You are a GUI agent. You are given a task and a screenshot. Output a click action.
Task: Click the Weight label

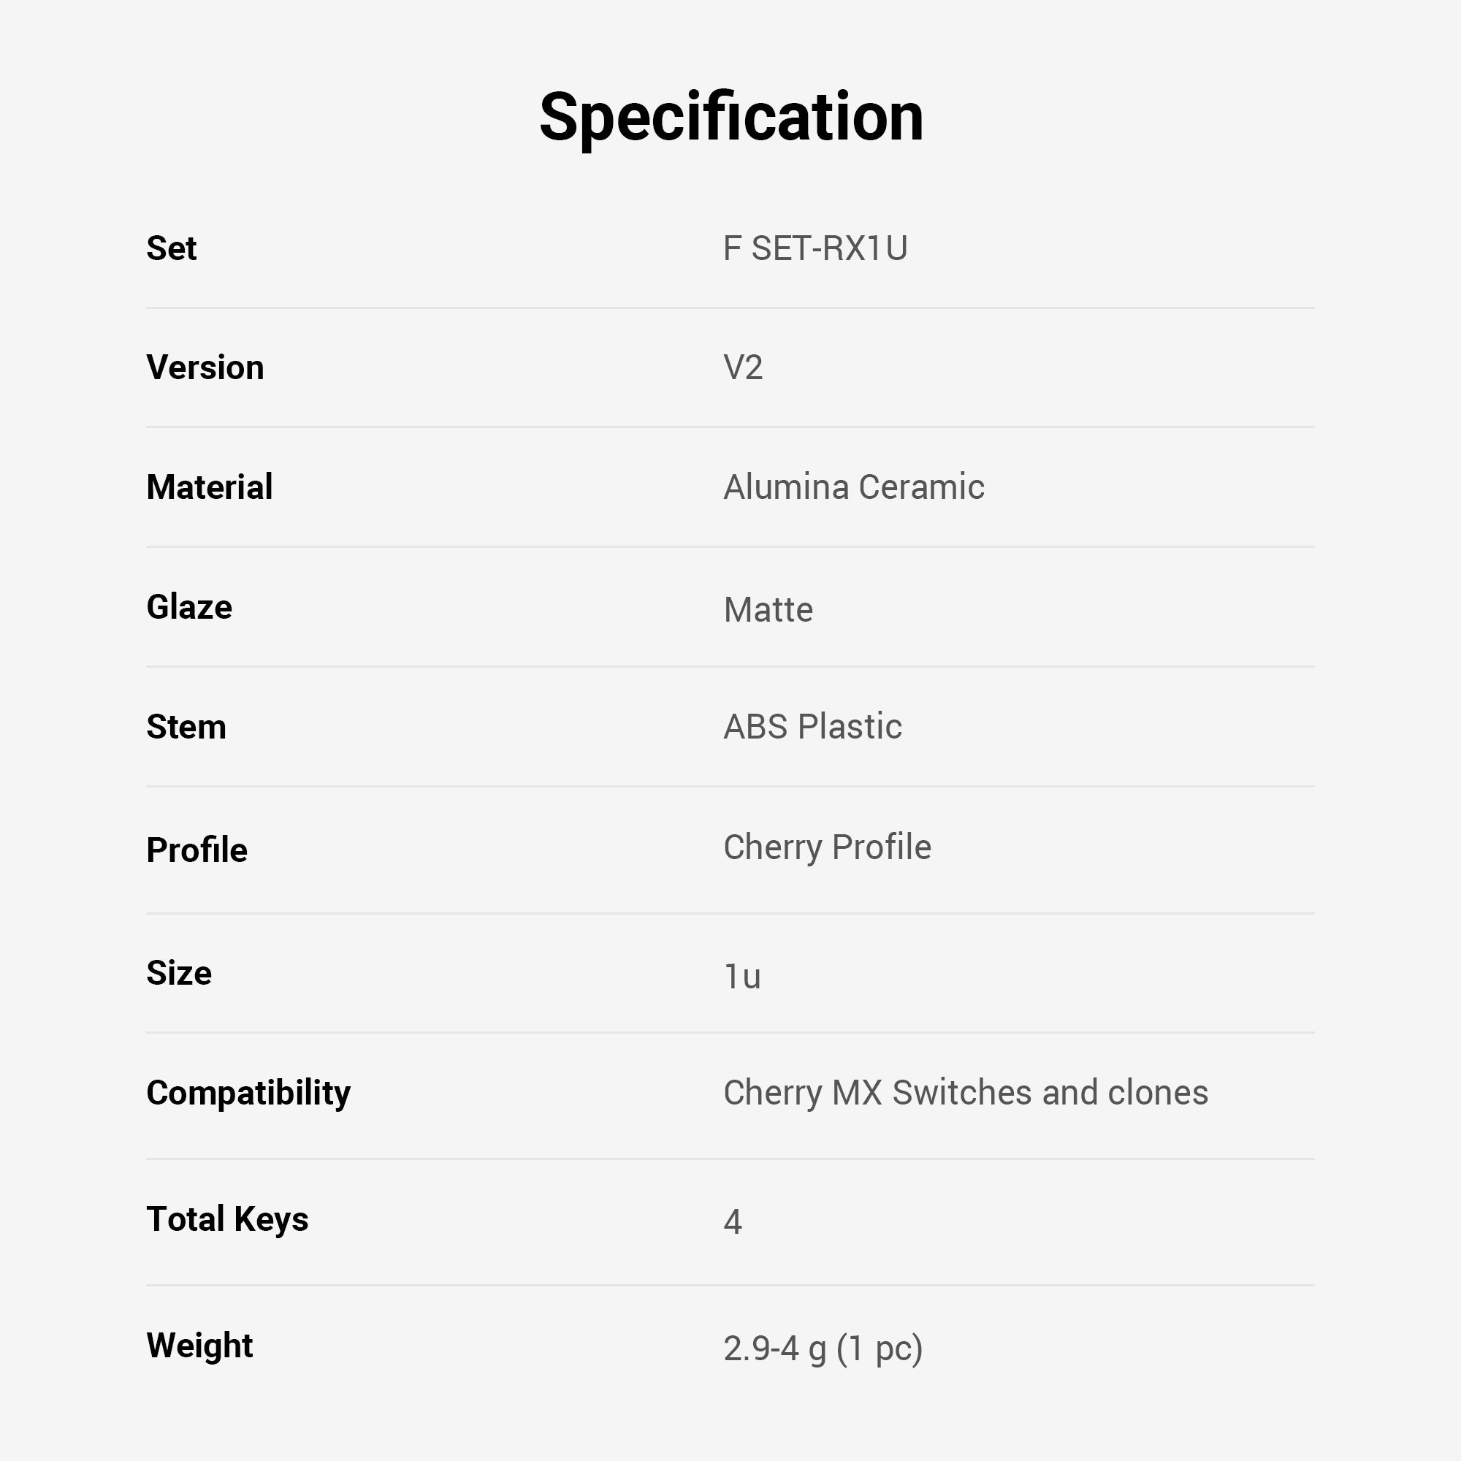pyautogui.click(x=199, y=1346)
